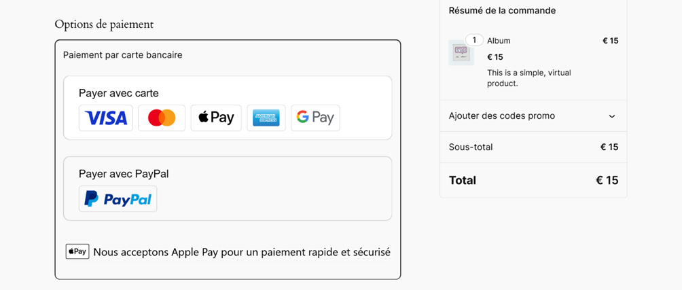Click the quantity badge on the Album
Image resolution: width=682 pixels, height=290 pixels.
474,39
